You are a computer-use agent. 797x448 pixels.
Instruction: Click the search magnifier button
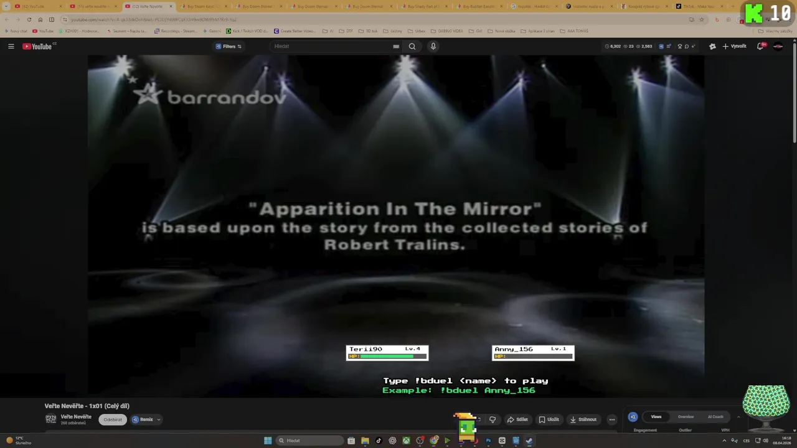[412, 46]
